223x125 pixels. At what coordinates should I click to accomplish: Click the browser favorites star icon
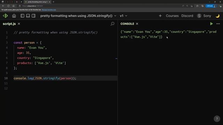197,6
